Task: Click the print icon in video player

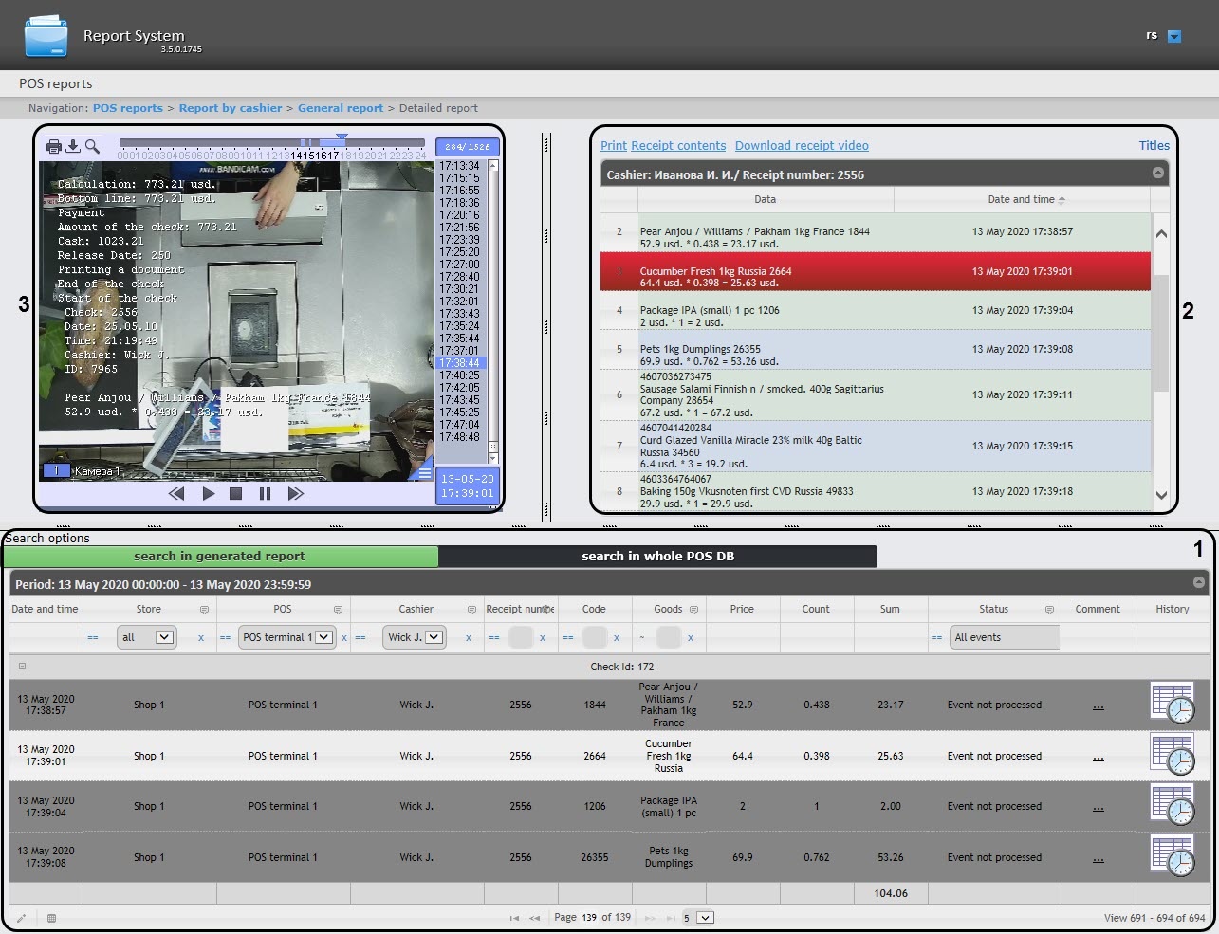Action: (54, 146)
